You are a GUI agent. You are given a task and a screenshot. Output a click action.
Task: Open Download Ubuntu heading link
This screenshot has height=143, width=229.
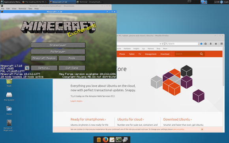177,119
